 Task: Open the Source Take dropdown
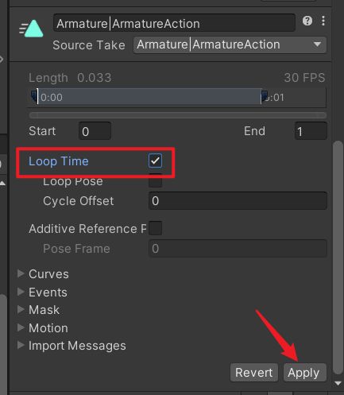click(230, 45)
